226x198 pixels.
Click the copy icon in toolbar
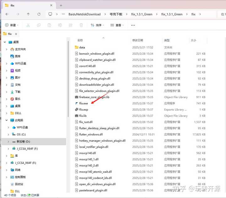coord(39,25)
